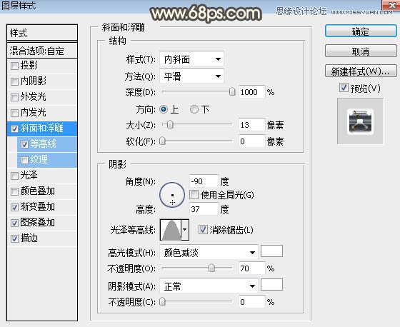Click the 光泽等高线 contour preview

click(x=171, y=230)
